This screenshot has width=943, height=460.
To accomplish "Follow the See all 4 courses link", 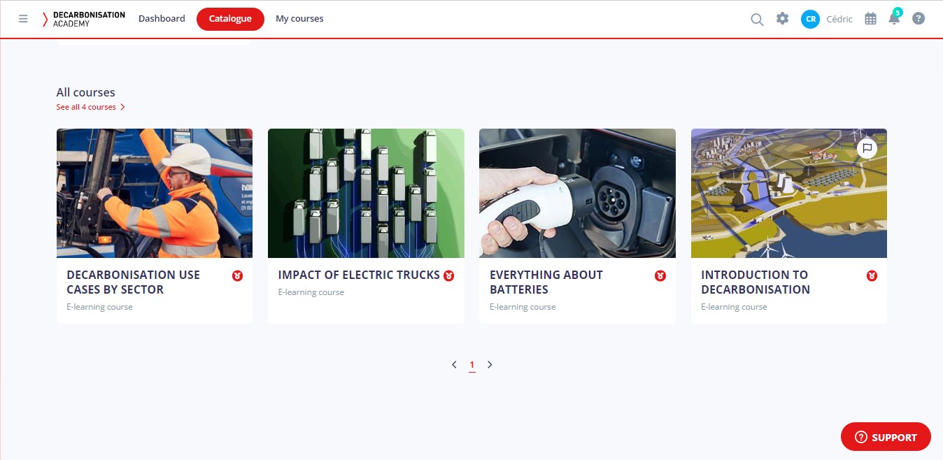I will [x=87, y=107].
